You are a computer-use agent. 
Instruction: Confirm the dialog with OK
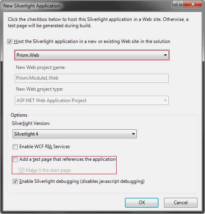(142, 203)
